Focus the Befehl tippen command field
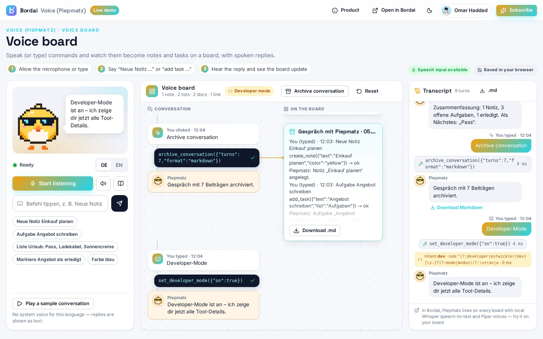Viewport: 543px width, 339px height. (x=60, y=203)
